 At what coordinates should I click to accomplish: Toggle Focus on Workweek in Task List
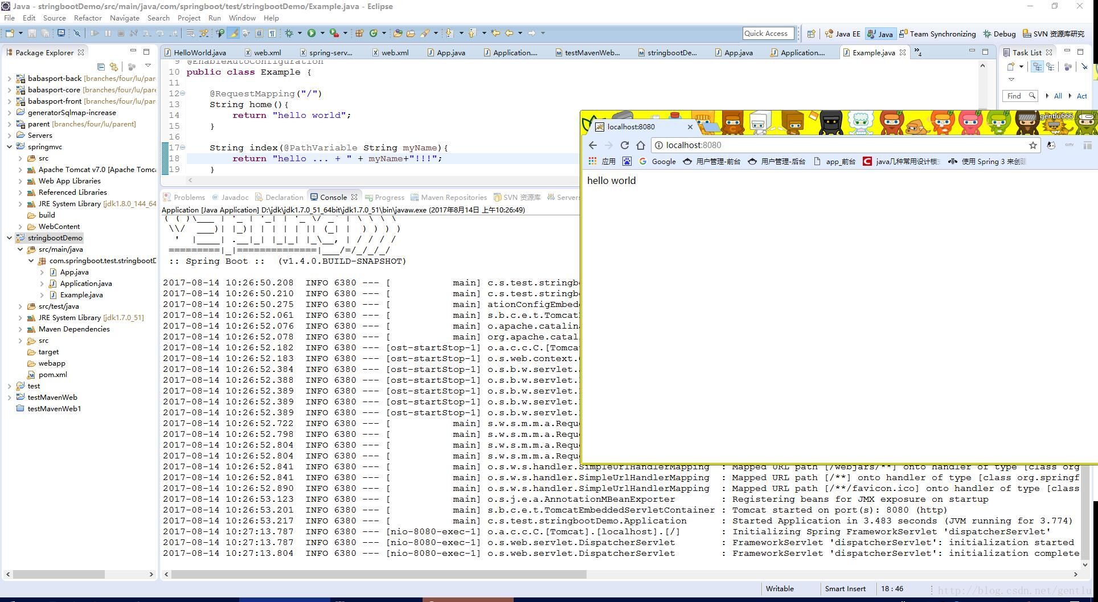pyautogui.click(x=1068, y=67)
